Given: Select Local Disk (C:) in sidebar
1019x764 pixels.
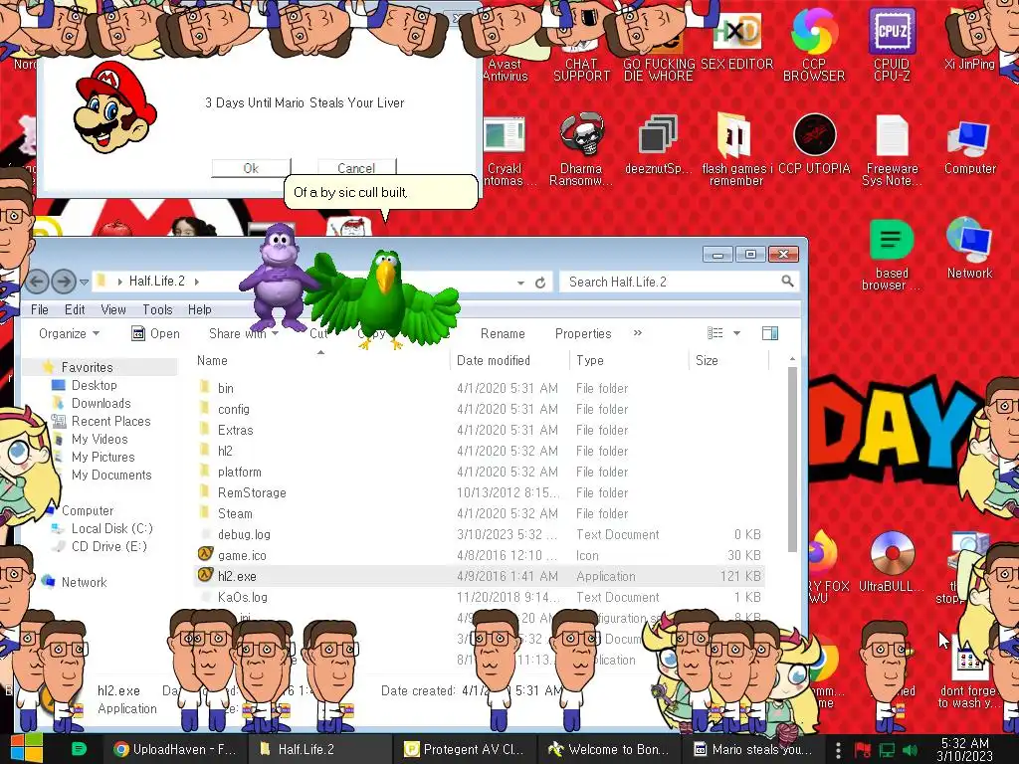Looking at the screenshot, I should pyautogui.click(x=111, y=529).
